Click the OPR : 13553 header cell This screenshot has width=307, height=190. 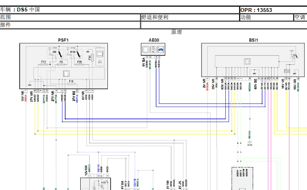pyautogui.click(x=274, y=10)
